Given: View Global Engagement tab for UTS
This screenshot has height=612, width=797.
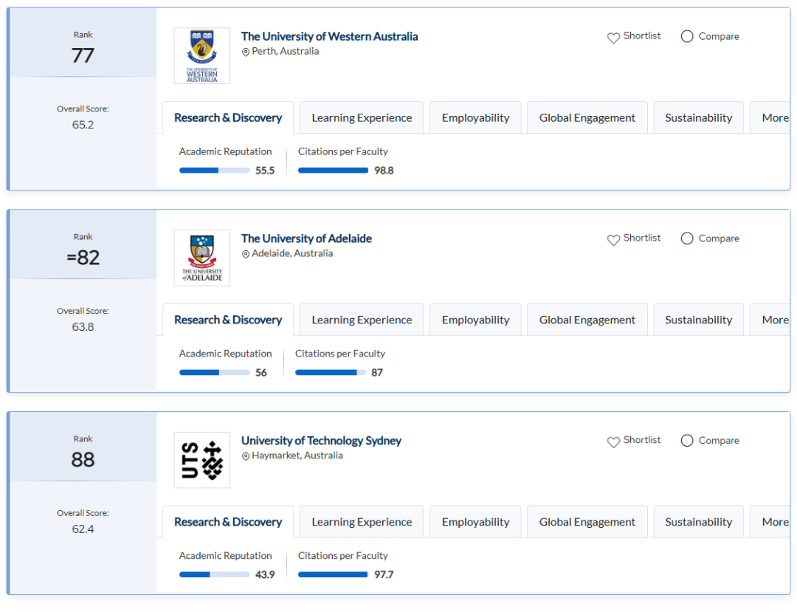Looking at the screenshot, I should pos(587,522).
